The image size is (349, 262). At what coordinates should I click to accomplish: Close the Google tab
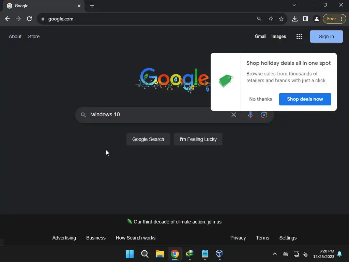79,6
